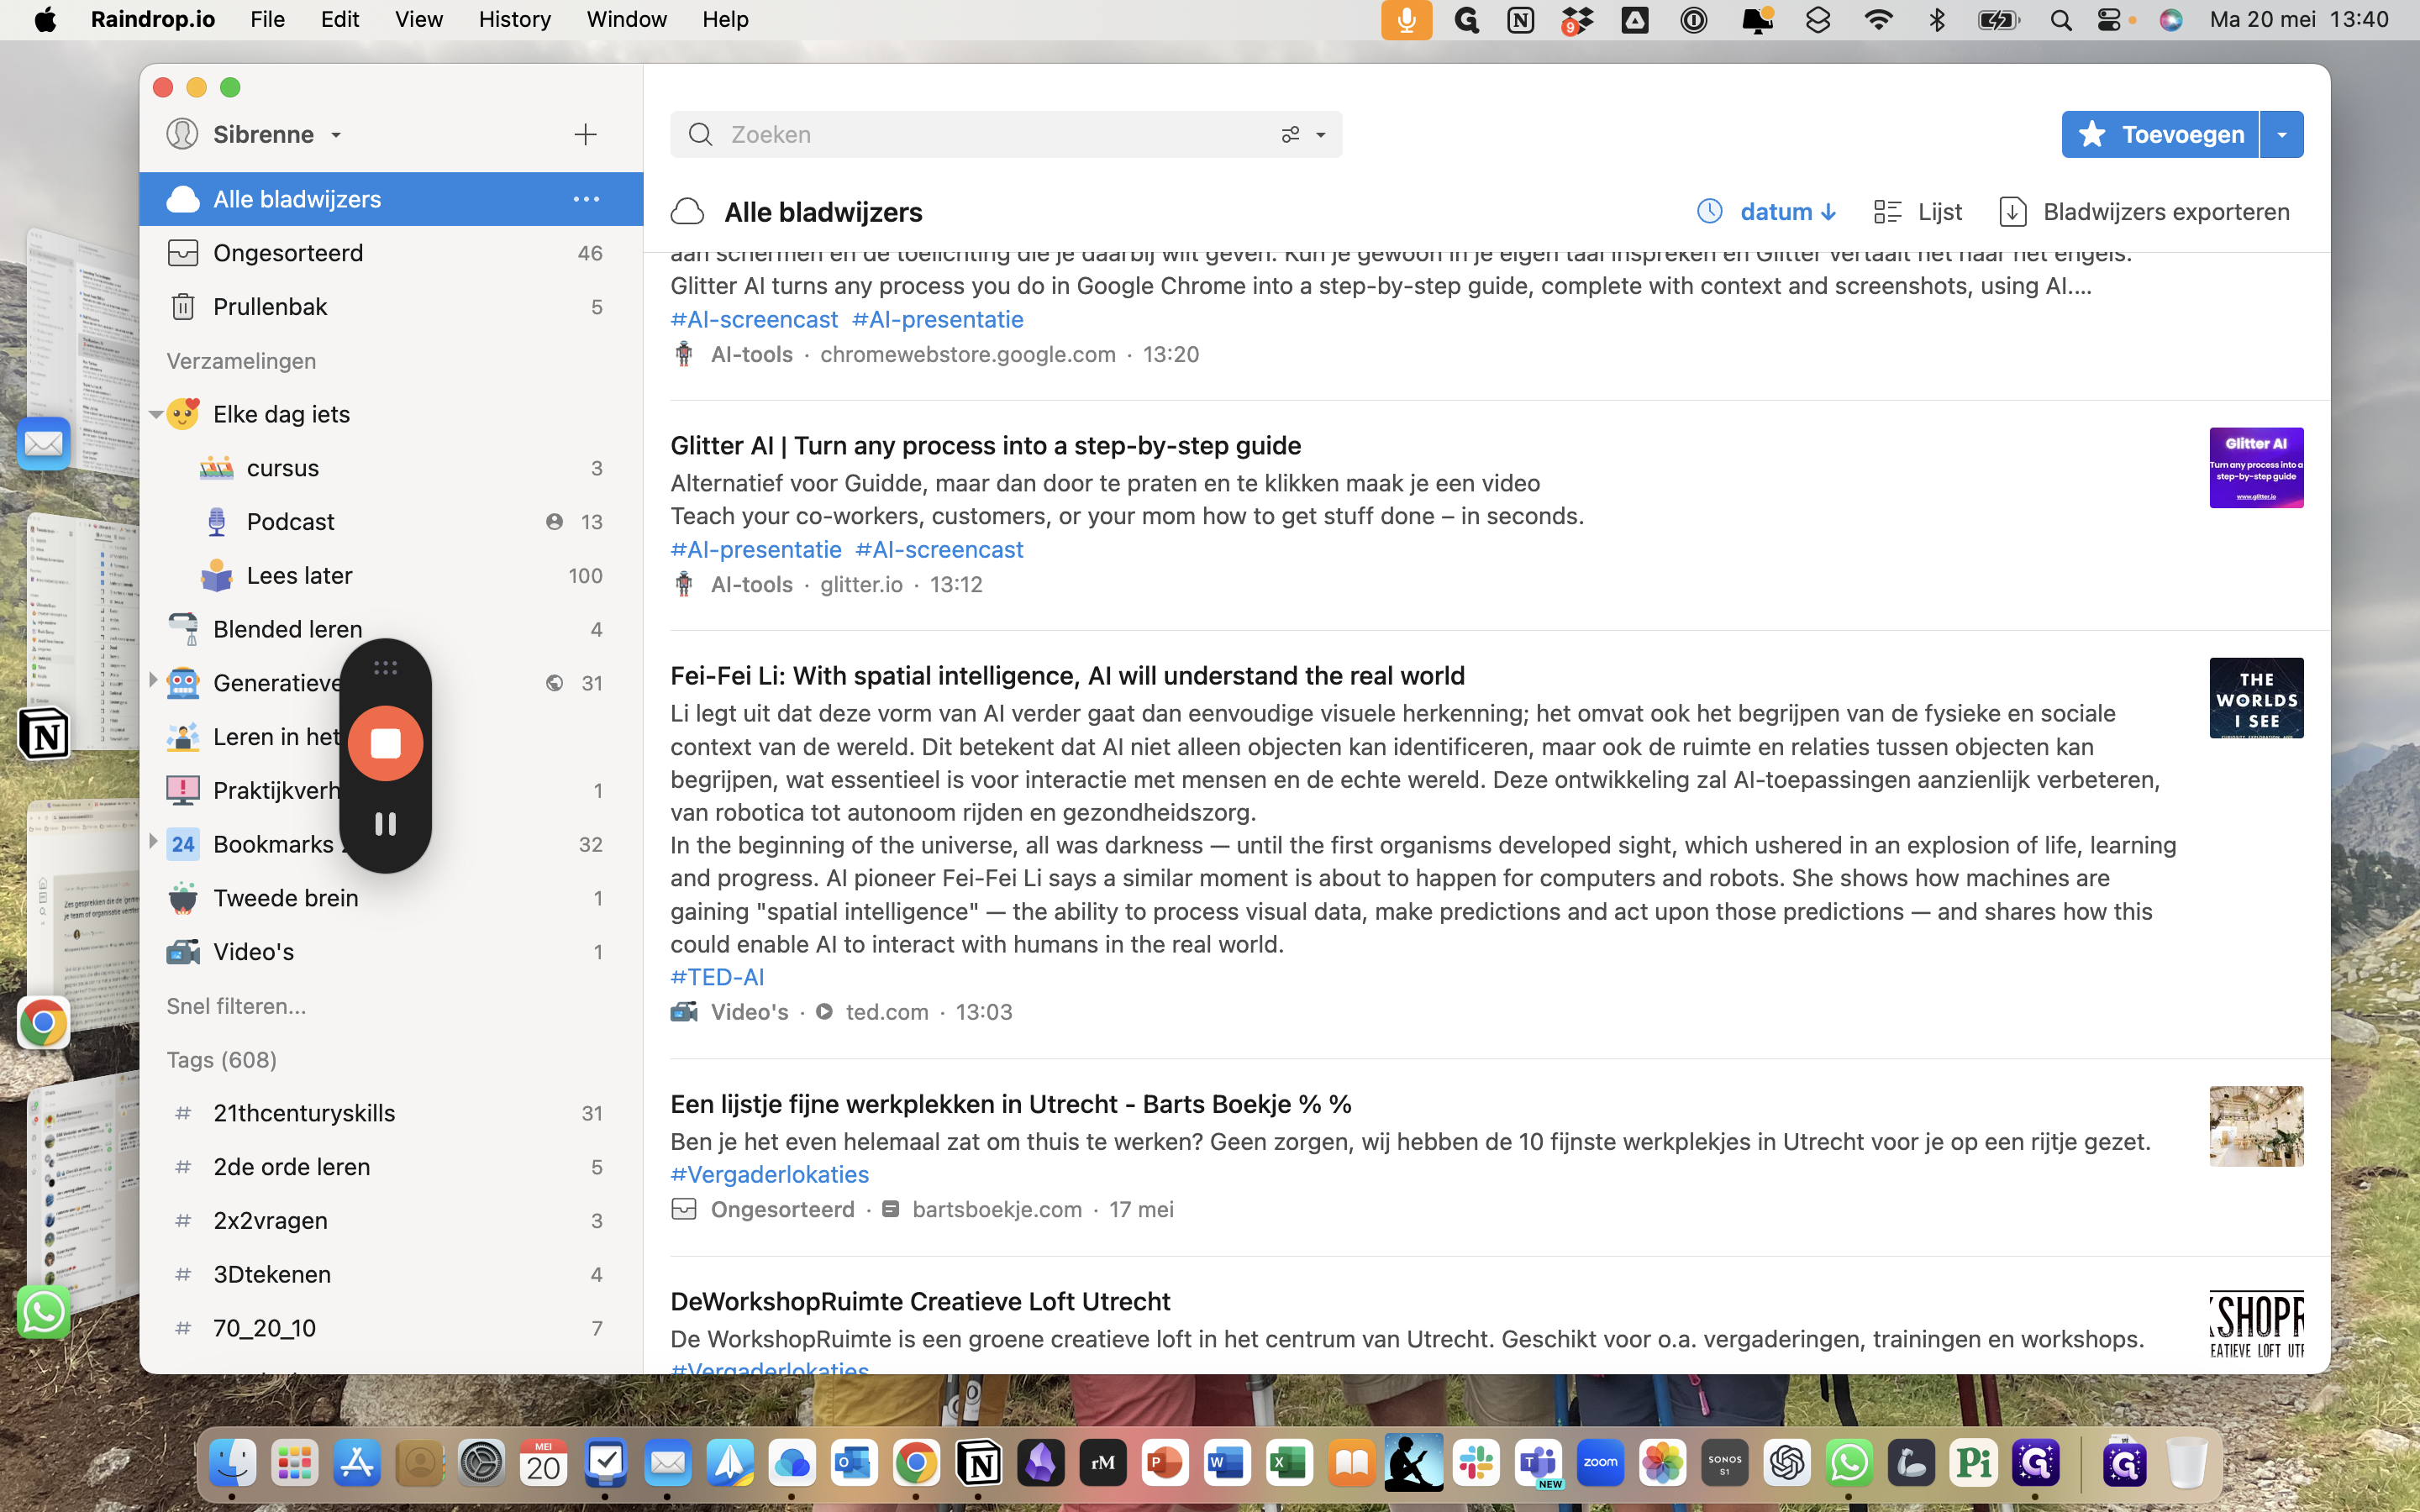Open the Sibrenne account dropdown
Viewport: 2420px width, 1512px height.
[255, 134]
